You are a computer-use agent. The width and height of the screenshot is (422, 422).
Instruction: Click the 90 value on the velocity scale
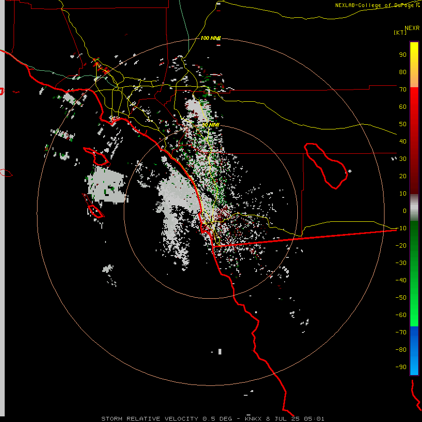coord(403,55)
